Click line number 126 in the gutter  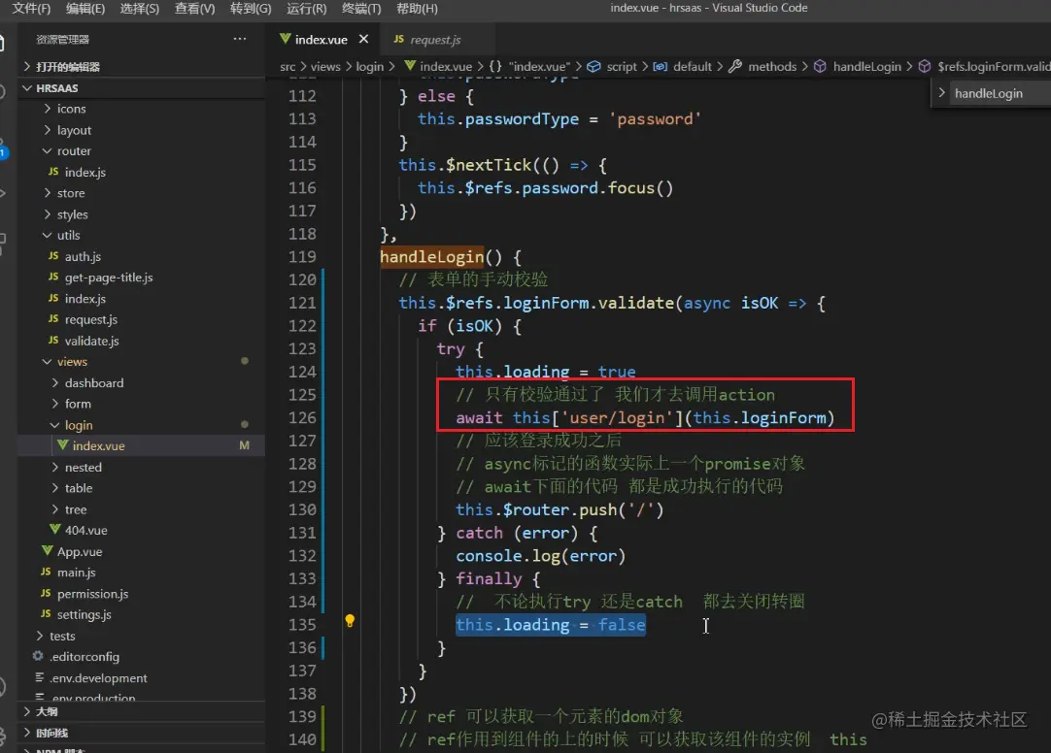tap(302, 417)
